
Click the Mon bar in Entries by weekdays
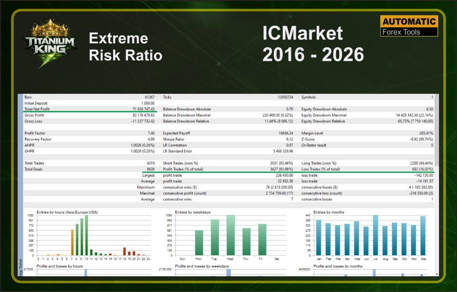199,243
